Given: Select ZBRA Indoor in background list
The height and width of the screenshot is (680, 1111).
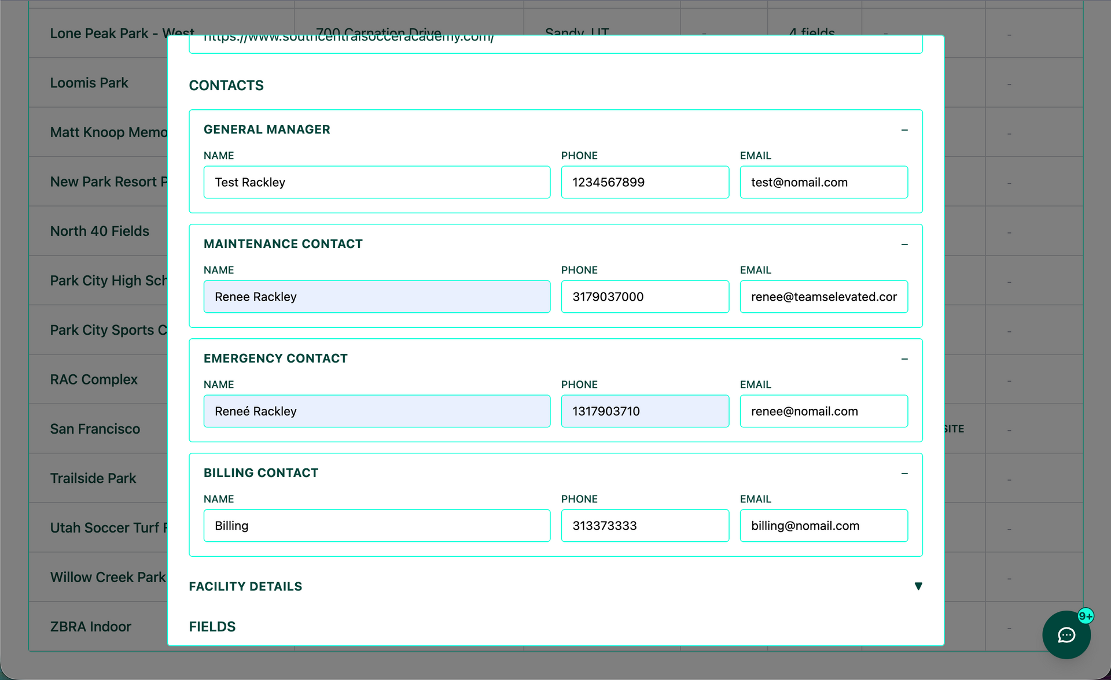Looking at the screenshot, I should point(91,627).
